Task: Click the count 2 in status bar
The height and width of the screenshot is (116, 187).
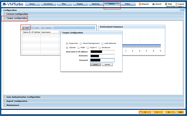Action: tap(157, 112)
